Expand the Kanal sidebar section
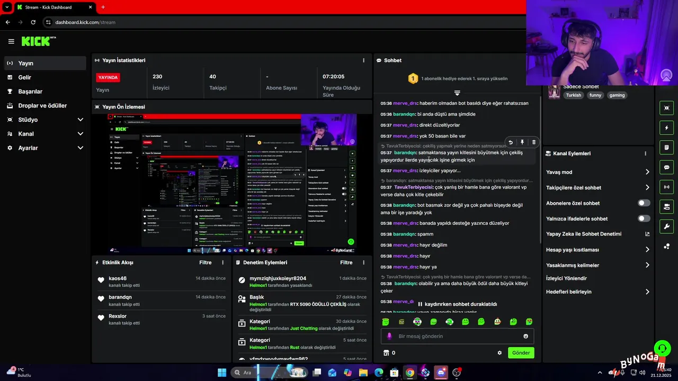Image resolution: width=678 pixels, height=381 pixels. (45, 134)
